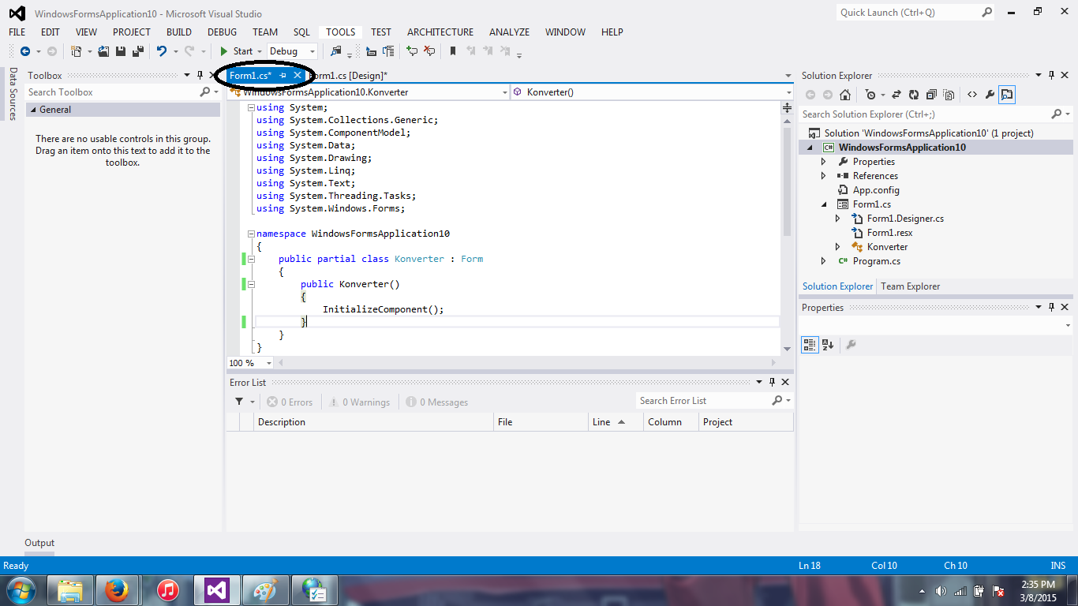Collapse the General group in Toolbox

pyautogui.click(x=33, y=110)
